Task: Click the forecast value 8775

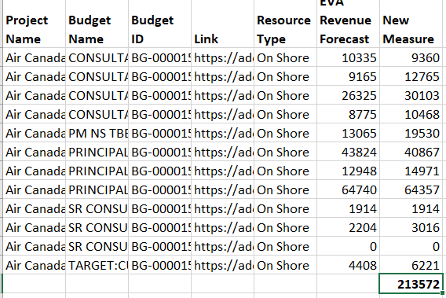Action: (x=349, y=114)
